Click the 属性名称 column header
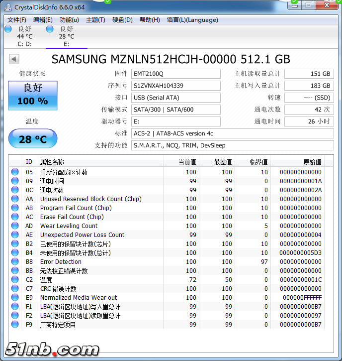342x361 pixels. click(x=52, y=162)
